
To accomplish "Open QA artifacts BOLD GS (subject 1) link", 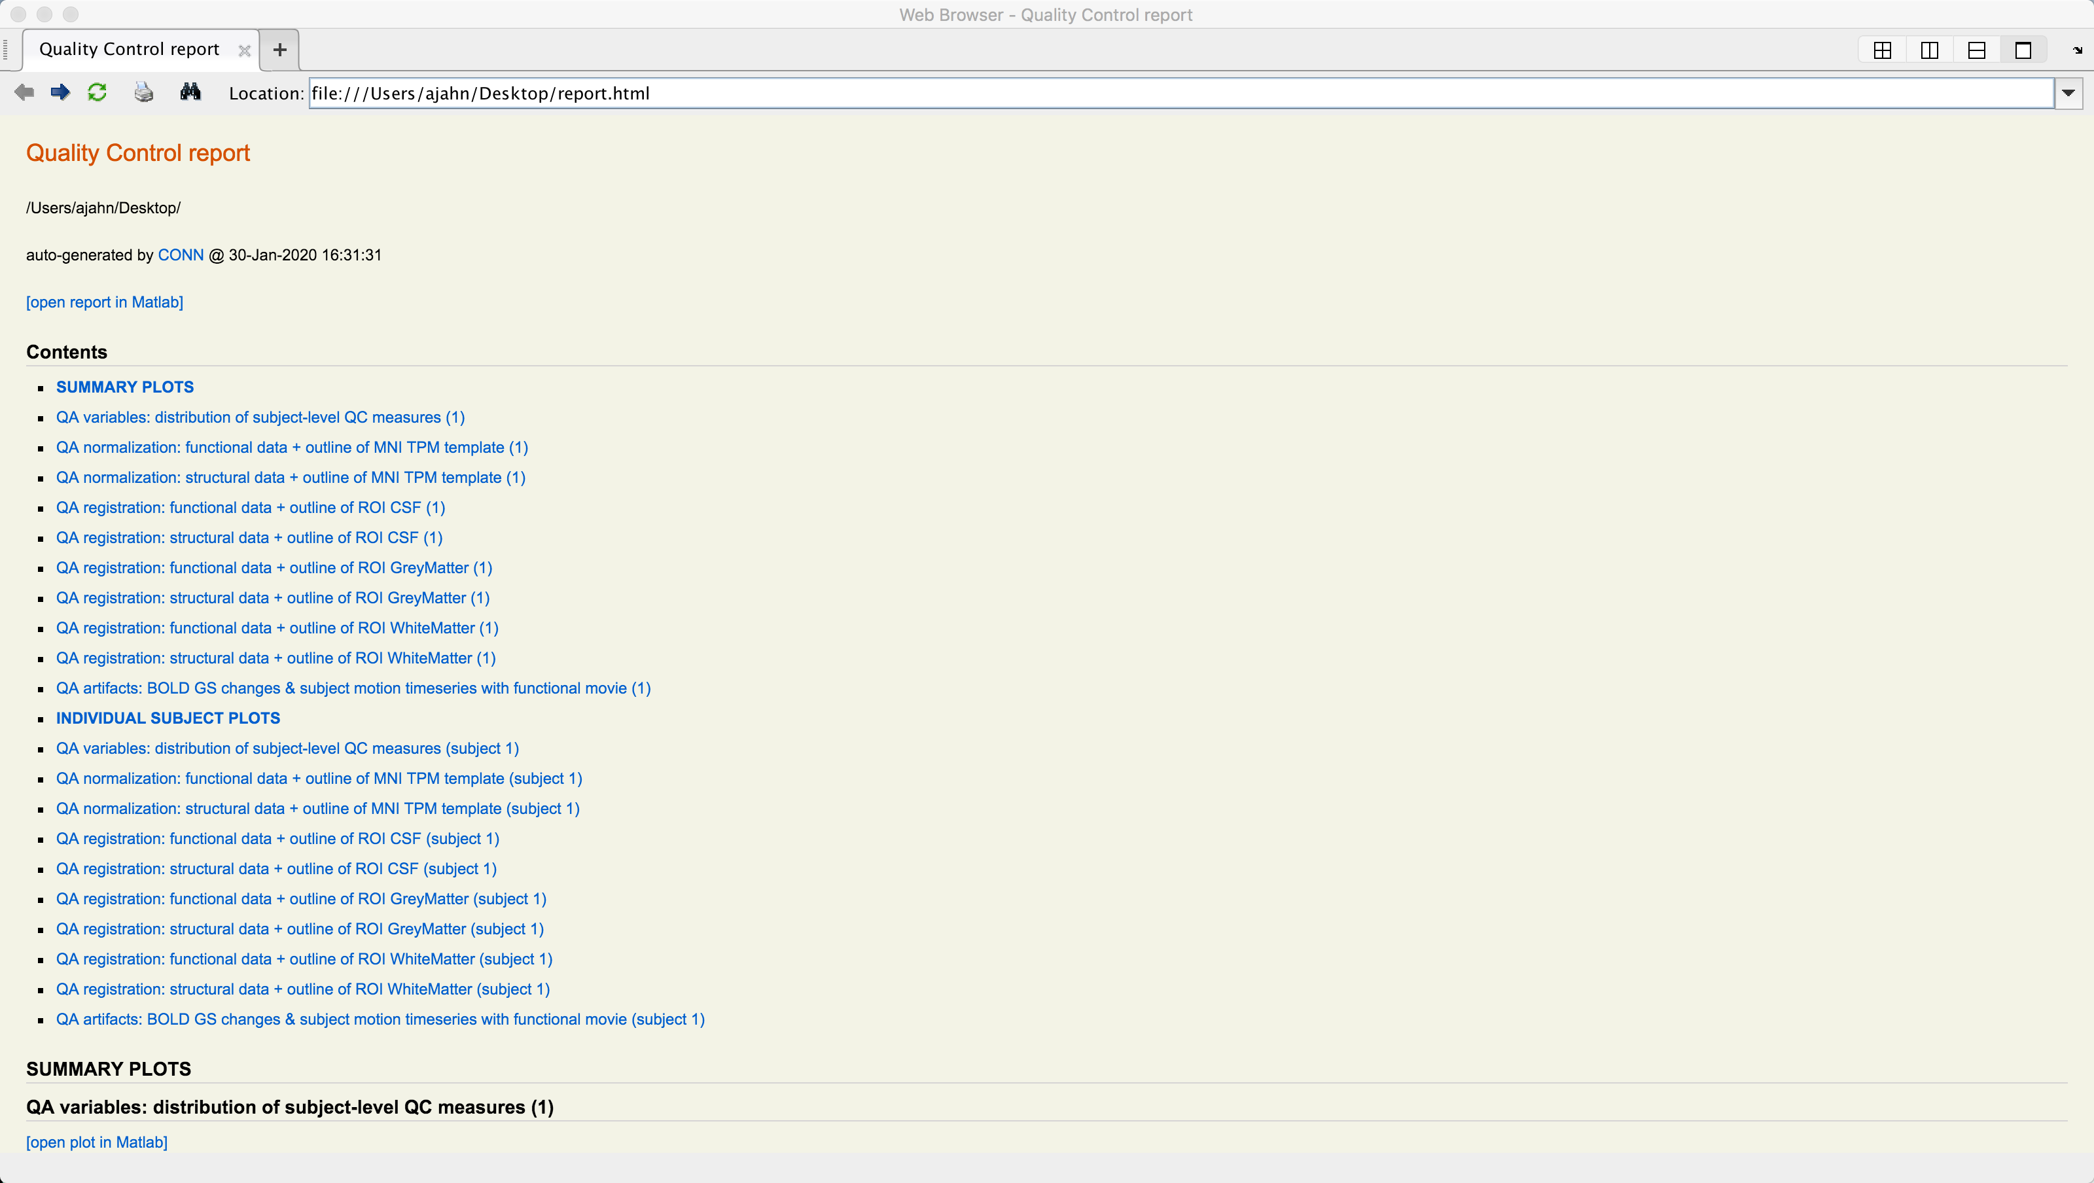I will coord(380,1019).
